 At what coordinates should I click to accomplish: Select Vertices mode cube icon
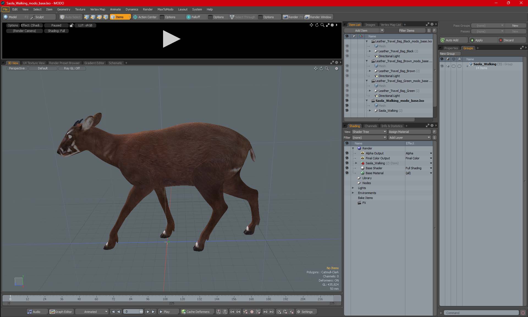coord(87,17)
